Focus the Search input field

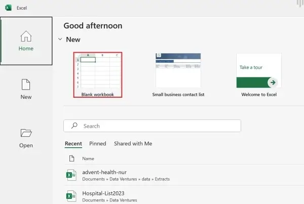point(152,126)
